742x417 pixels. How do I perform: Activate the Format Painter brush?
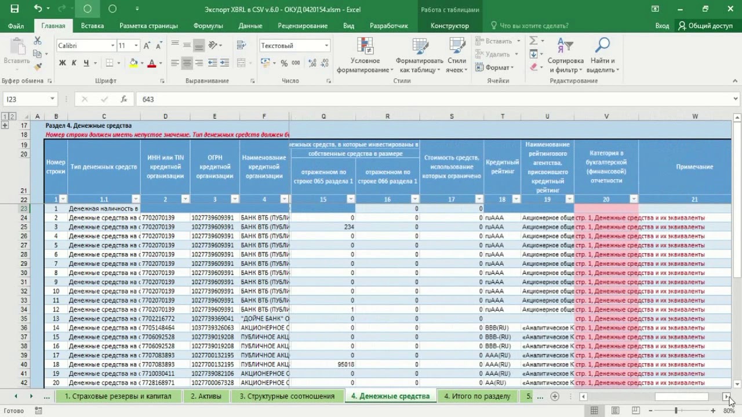[x=38, y=68]
